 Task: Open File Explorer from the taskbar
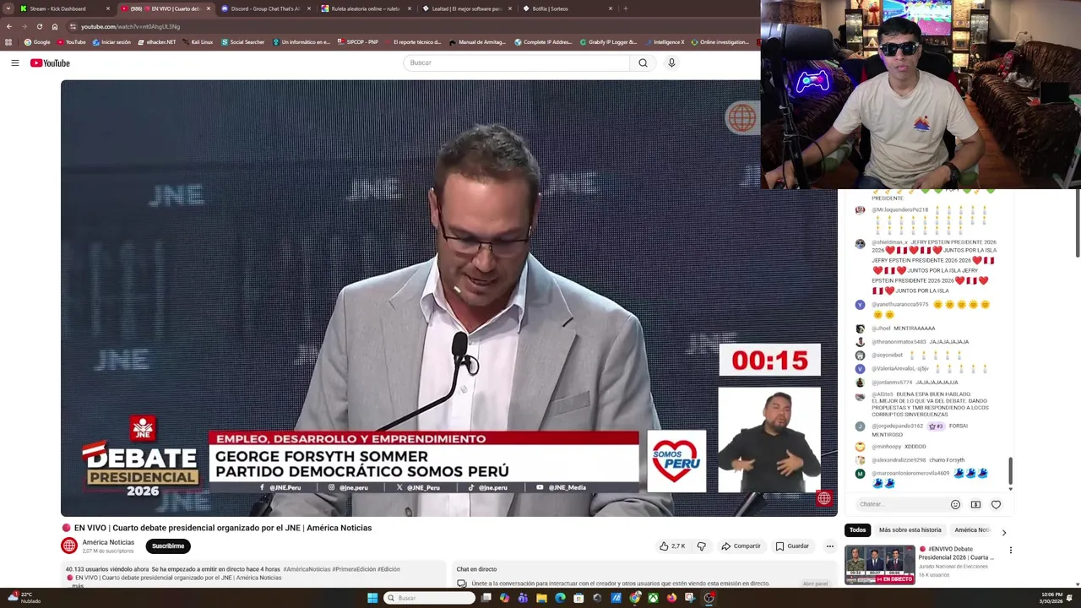[541, 598]
